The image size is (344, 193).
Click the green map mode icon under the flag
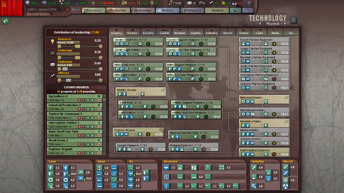pos(6,21)
